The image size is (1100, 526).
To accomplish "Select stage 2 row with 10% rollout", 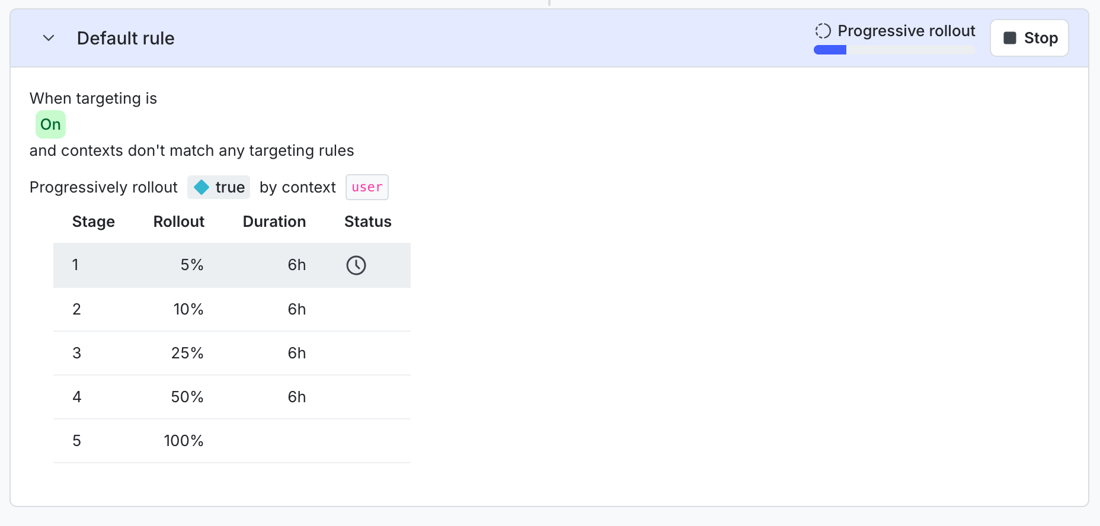I will tap(232, 309).
